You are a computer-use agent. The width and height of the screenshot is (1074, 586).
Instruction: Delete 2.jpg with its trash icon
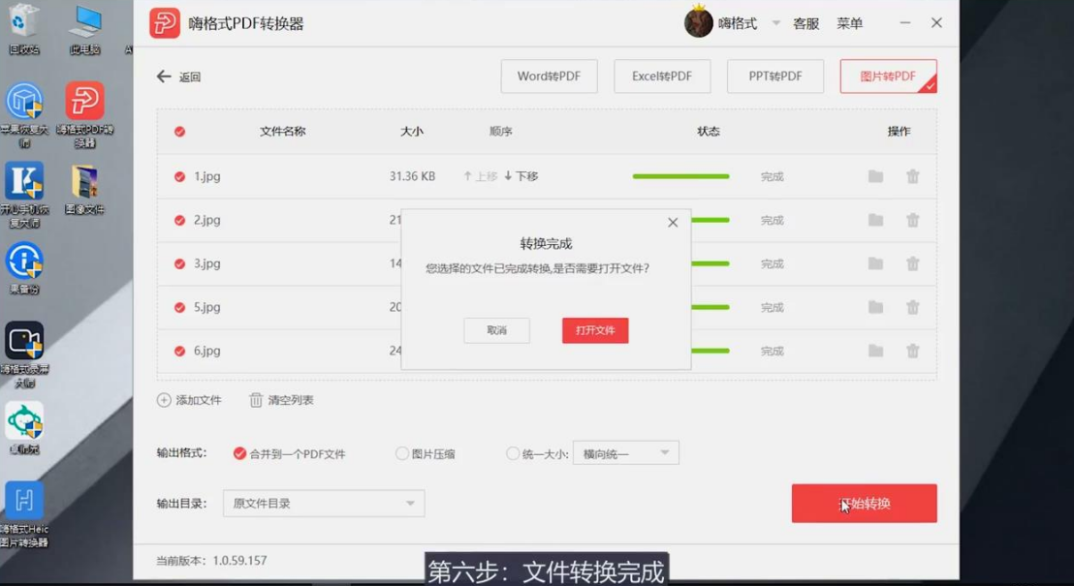coord(912,221)
